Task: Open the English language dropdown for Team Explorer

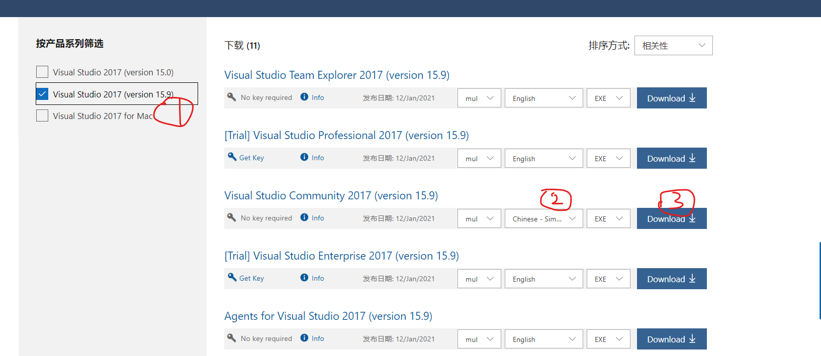Action: click(544, 98)
